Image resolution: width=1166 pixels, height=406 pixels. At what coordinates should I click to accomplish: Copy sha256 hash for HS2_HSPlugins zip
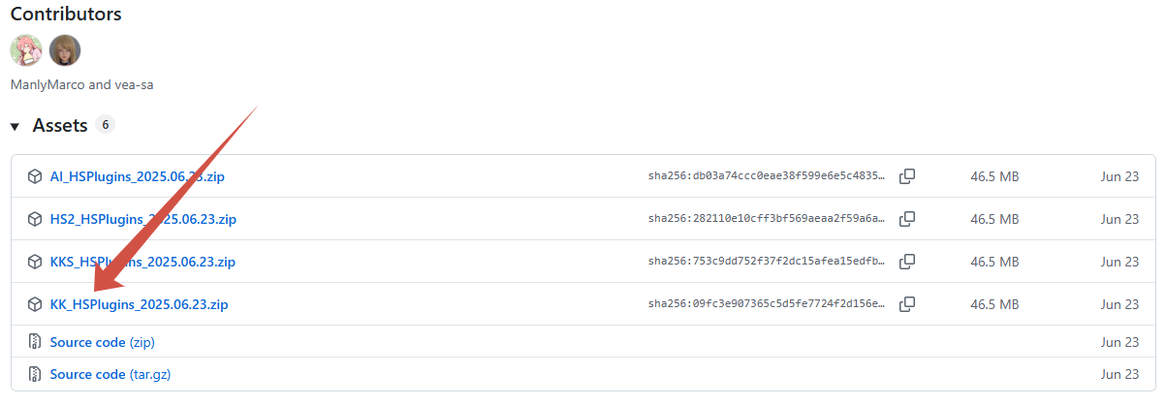[907, 219]
